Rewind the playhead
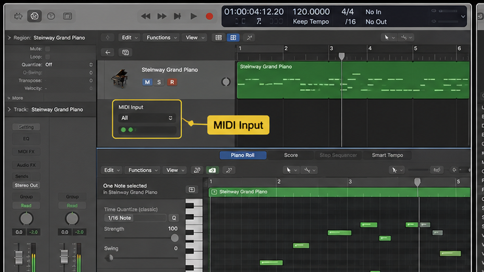 tap(146, 16)
